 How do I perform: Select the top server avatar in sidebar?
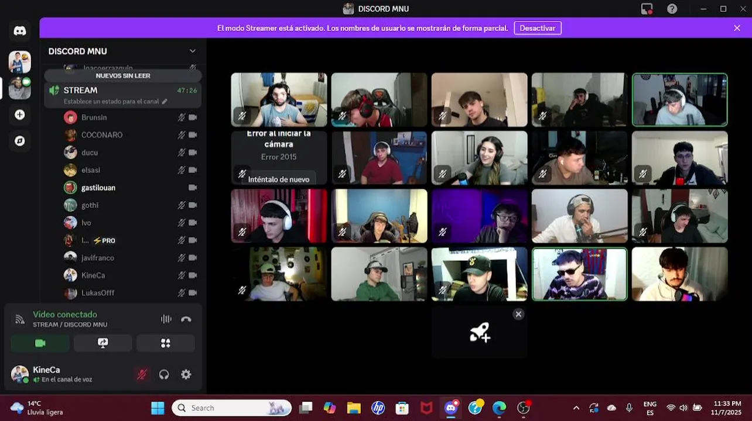[x=20, y=61]
